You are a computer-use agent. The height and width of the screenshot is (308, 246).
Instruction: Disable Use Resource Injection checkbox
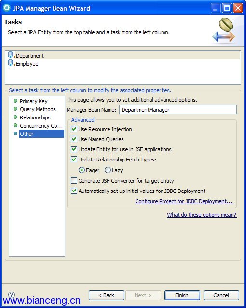tap(74, 129)
